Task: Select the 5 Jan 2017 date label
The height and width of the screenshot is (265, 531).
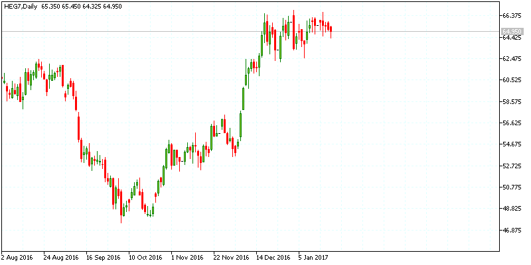Action: (315, 257)
